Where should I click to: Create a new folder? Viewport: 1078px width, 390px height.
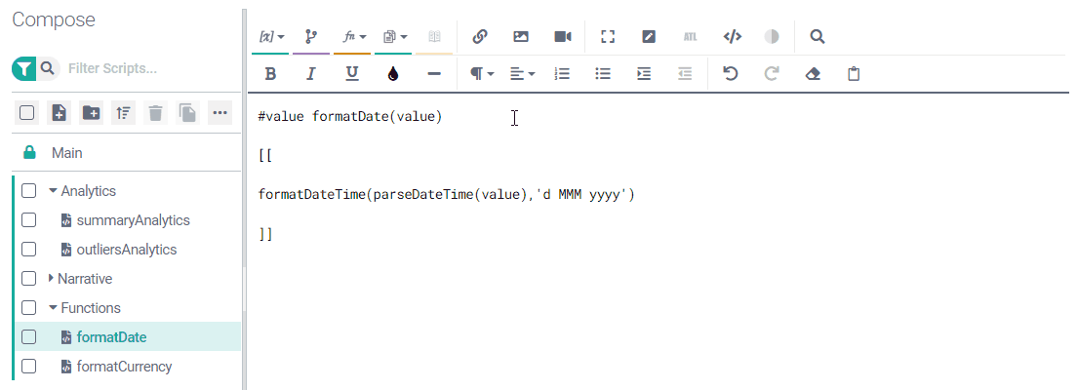(92, 112)
